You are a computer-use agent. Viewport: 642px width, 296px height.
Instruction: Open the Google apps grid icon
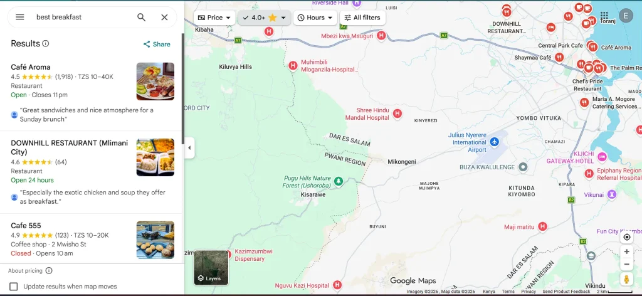(x=604, y=16)
